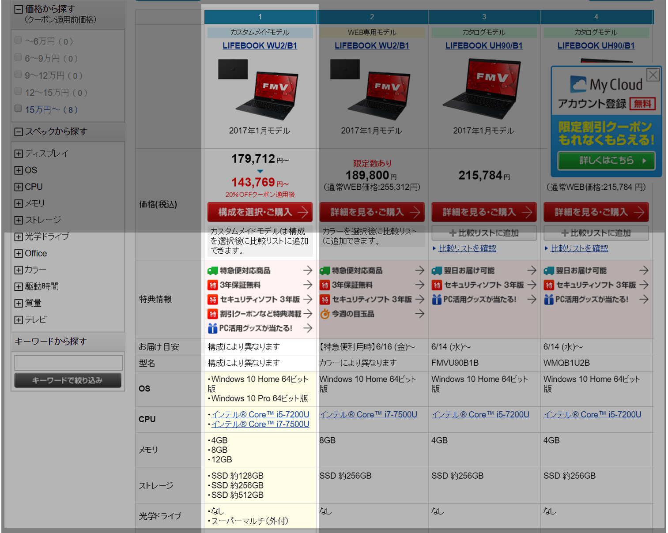Click the gift icon for PC活用グッズが当たる! in column 1
668x533 pixels.
coord(213,328)
